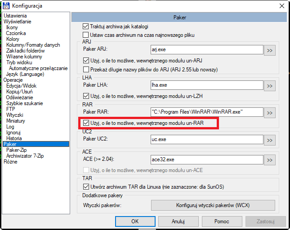Click Konfiguruj wtyczki pakerów (WCX) button
This screenshot has width=290, height=230.
[213, 205]
